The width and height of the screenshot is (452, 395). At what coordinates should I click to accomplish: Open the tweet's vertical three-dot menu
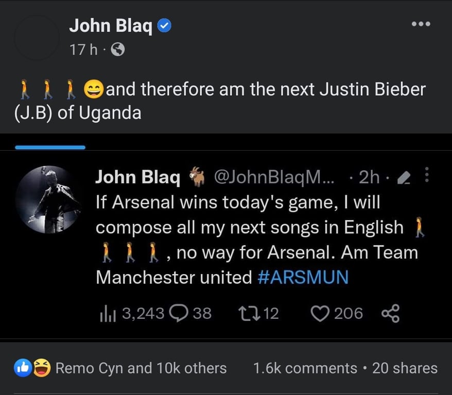426,176
